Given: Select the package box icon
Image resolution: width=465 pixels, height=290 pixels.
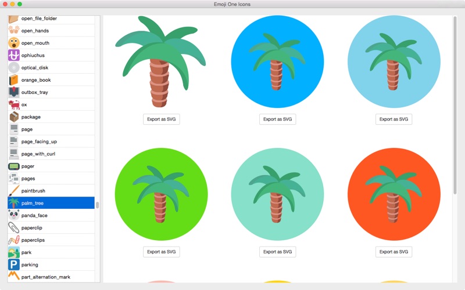Looking at the screenshot, I should [13, 117].
